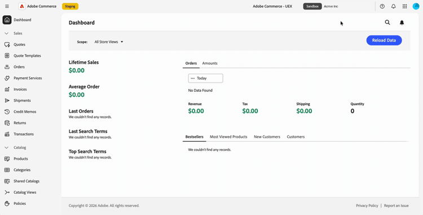
Task: Open the Dashboard notifications bell
Action: tap(402, 23)
